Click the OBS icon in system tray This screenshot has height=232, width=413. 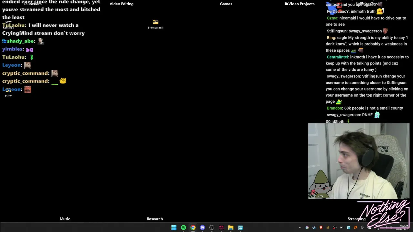(x=335, y=228)
